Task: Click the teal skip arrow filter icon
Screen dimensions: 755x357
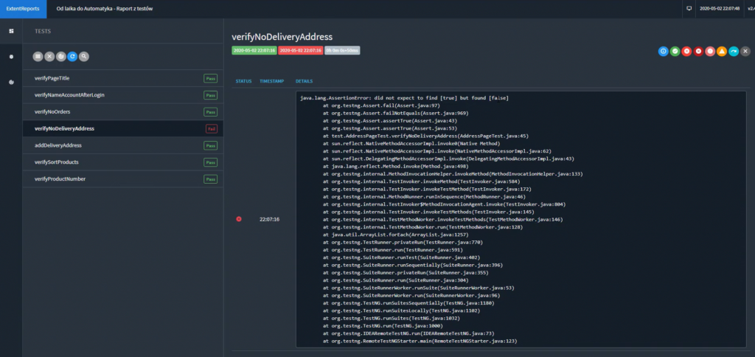Action: point(734,52)
